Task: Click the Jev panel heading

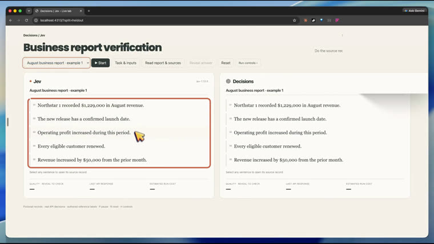Action: point(37,82)
